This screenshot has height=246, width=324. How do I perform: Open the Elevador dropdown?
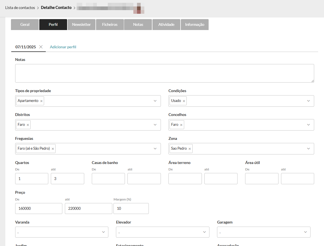pos(162,232)
